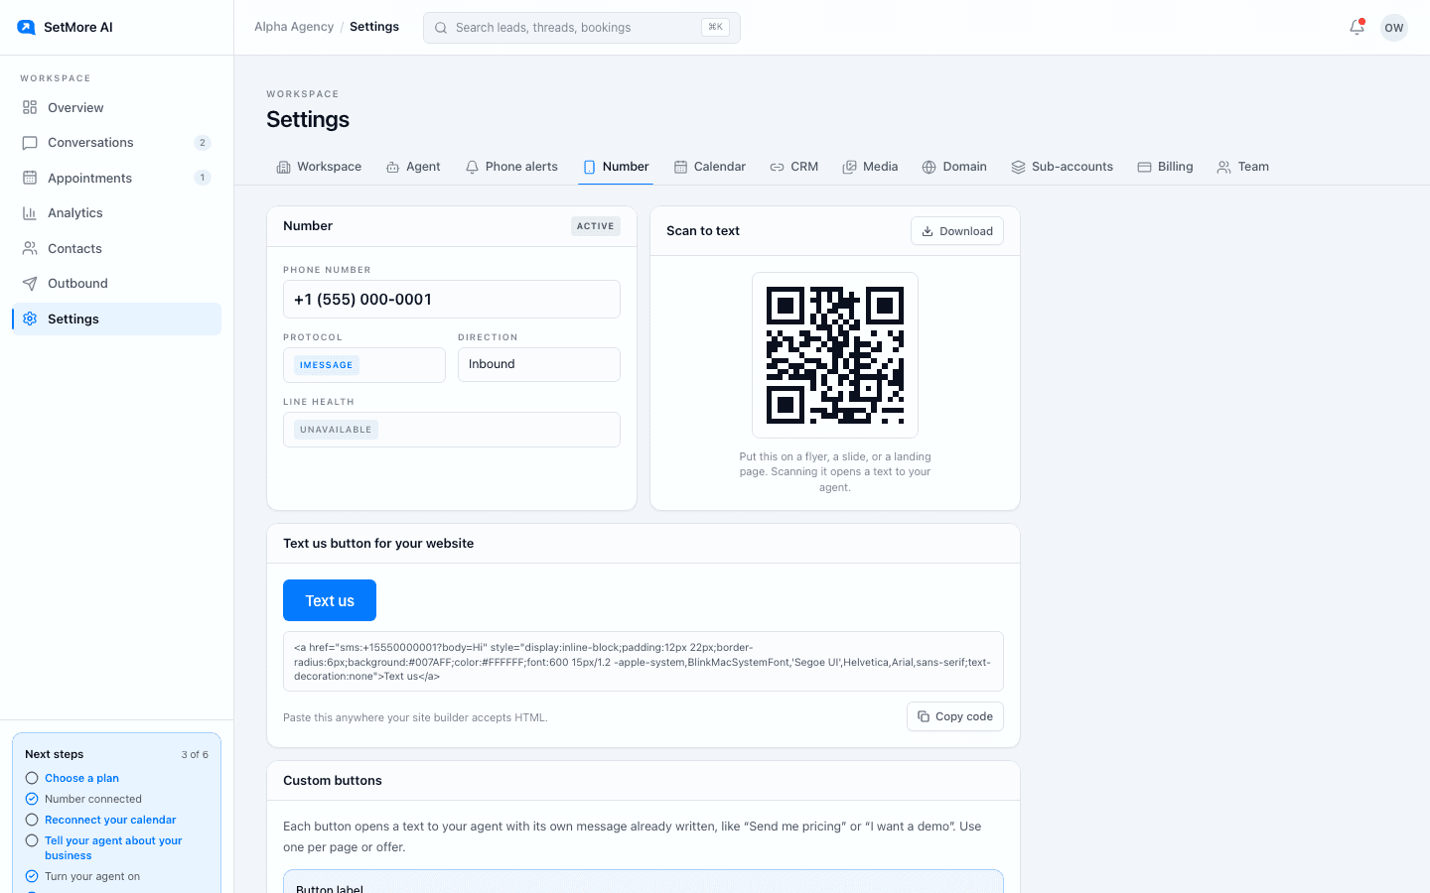Screen dimensions: 1430x893
Task: Click the Outbound paper plane icon
Action: pyautogui.click(x=30, y=284)
